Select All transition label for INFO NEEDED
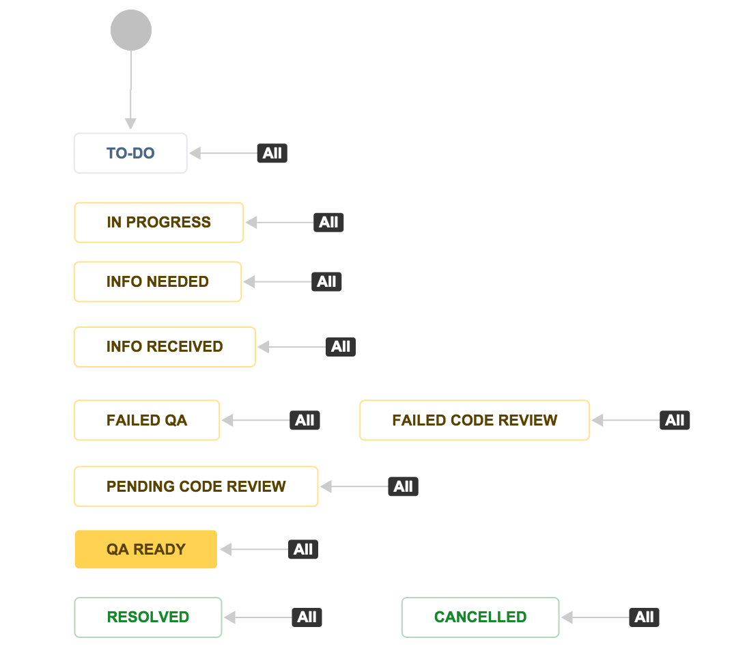The image size is (747, 668). [326, 281]
